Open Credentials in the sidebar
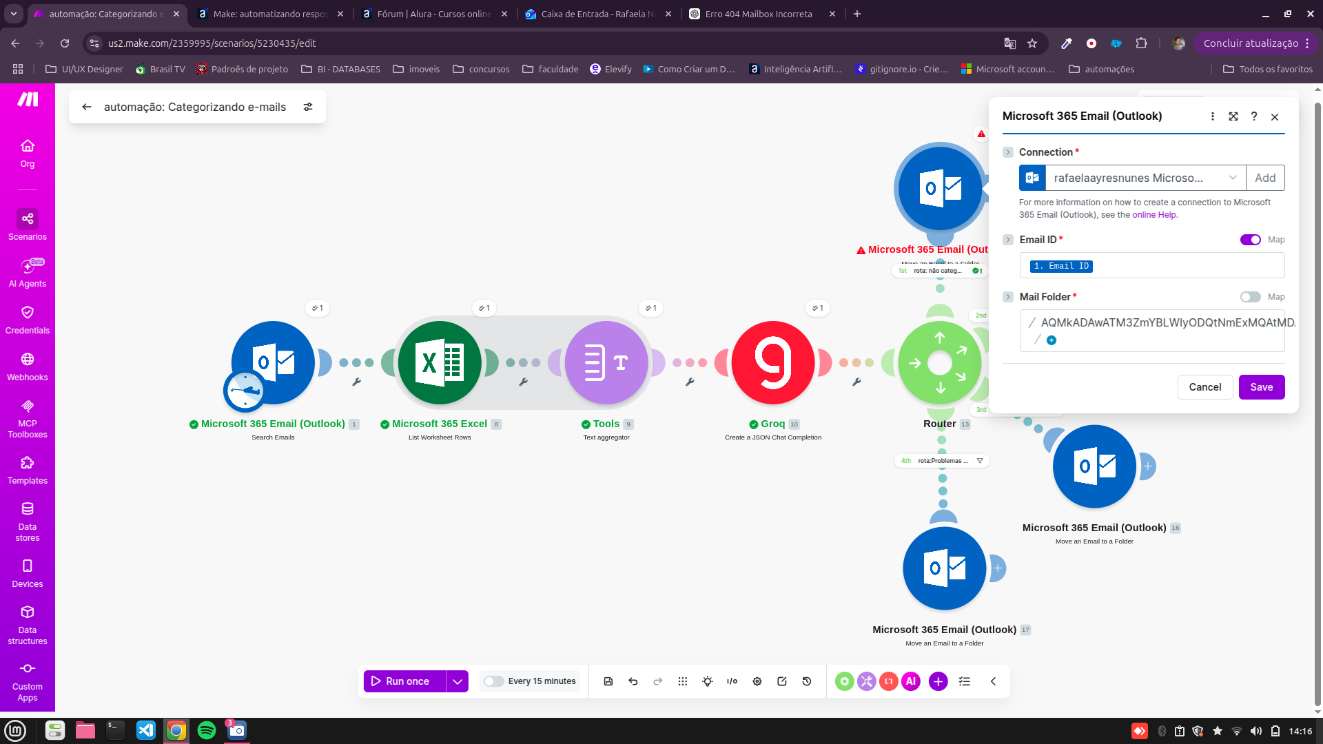 pyautogui.click(x=28, y=320)
